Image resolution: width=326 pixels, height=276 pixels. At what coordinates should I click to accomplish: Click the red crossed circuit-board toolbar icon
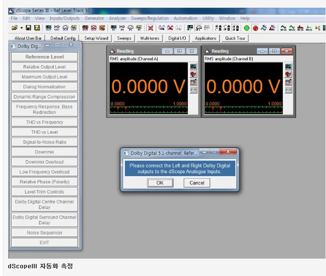[102, 28]
